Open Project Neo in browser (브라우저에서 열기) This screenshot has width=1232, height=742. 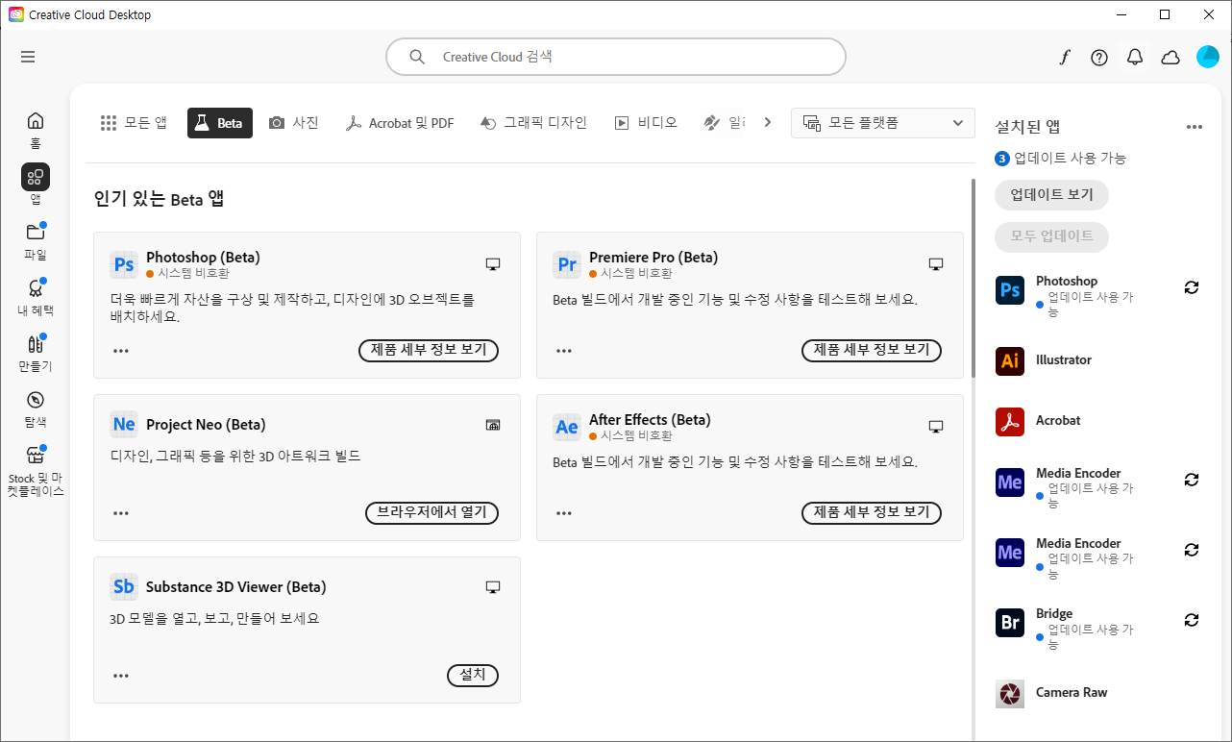432,512
